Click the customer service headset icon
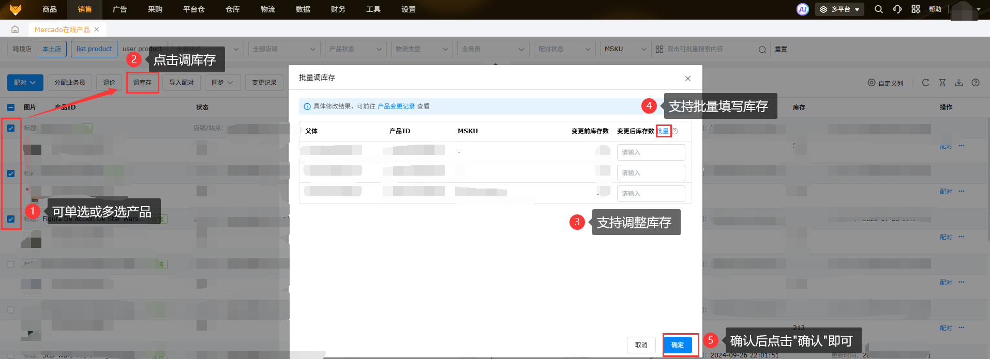Image resolution: width=990 pixels, height=359 pixels. tap(897, 9)
